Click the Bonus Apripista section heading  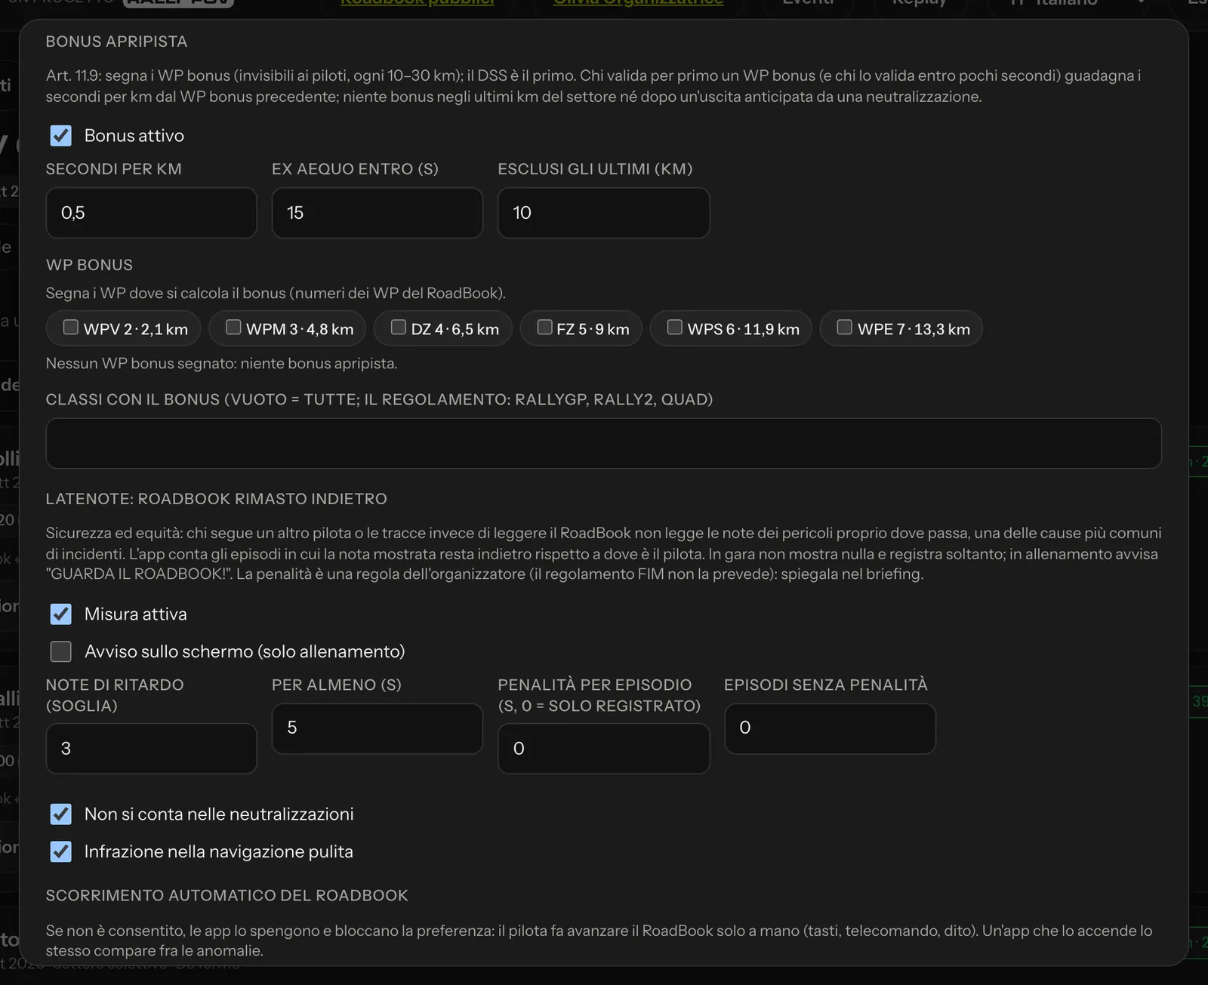(116, 42)
